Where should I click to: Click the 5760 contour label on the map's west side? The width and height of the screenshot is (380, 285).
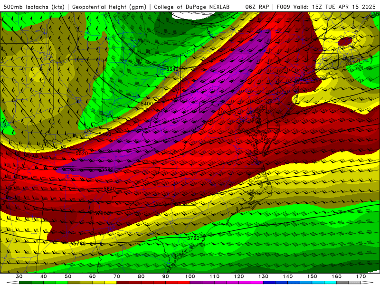tap(79, 243)
